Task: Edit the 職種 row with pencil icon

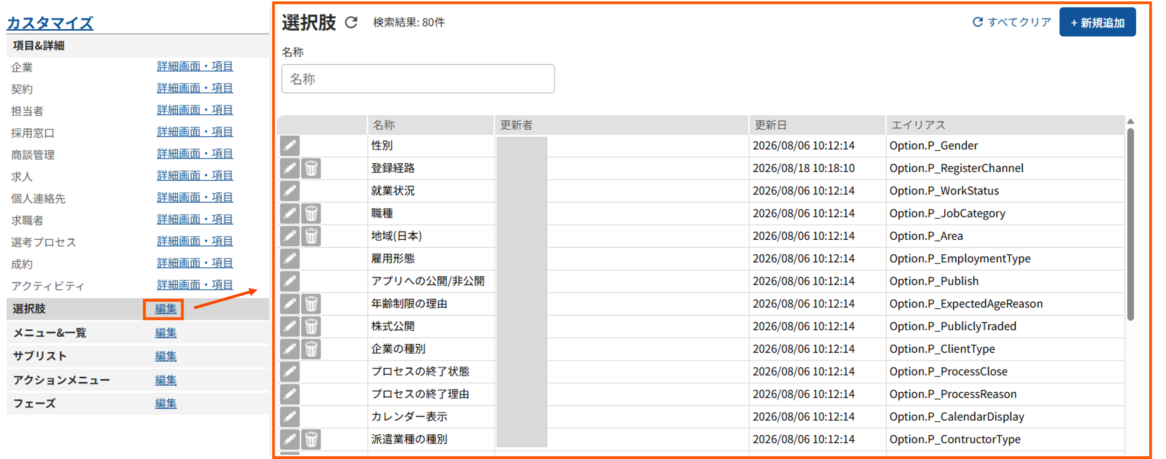Action: tap(289, 214)
